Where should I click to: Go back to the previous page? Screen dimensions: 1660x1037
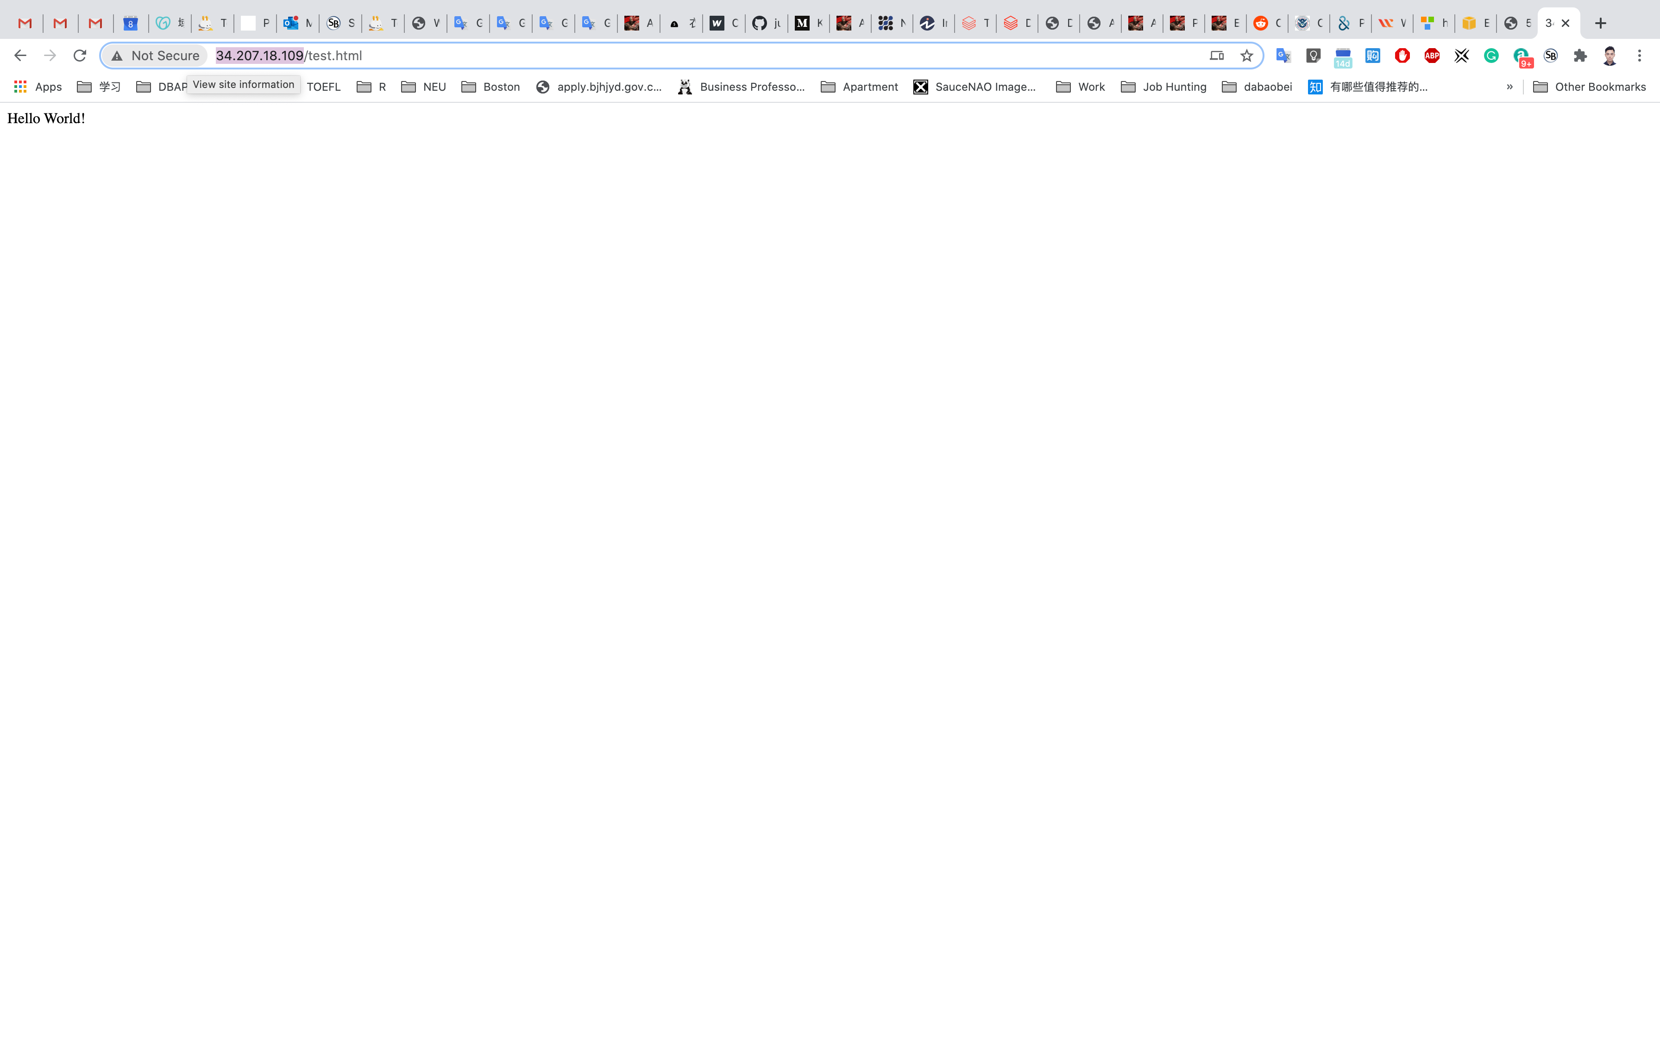pos(20,56)
